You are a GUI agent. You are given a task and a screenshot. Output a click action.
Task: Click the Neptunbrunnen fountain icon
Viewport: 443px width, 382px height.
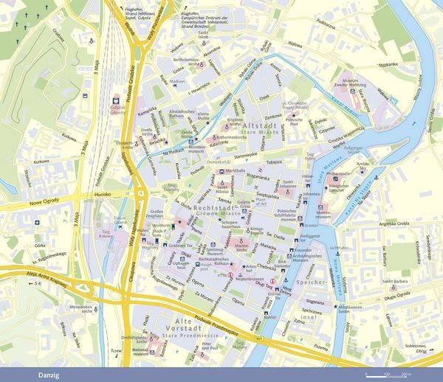(x=241, y=274)
